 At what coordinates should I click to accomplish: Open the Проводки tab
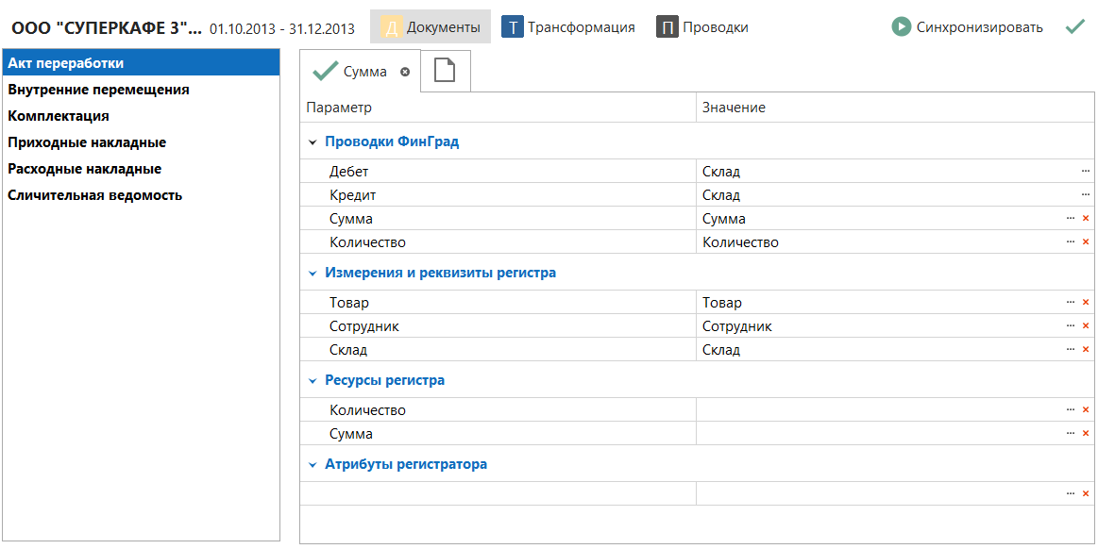point(702,27)
